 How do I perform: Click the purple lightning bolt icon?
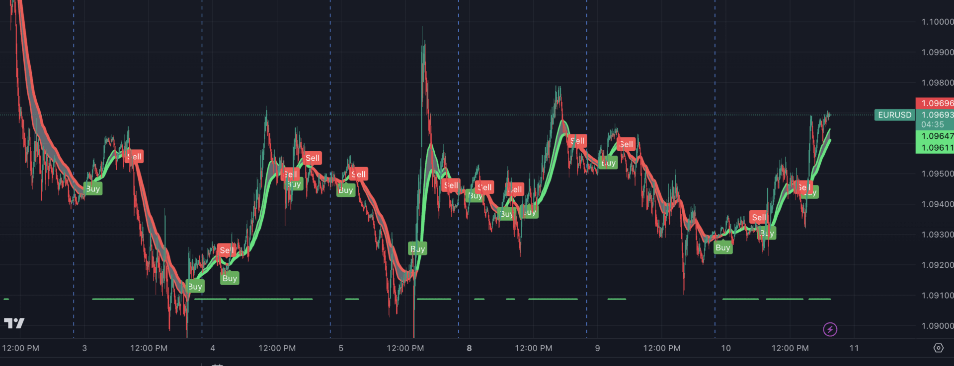830,329
